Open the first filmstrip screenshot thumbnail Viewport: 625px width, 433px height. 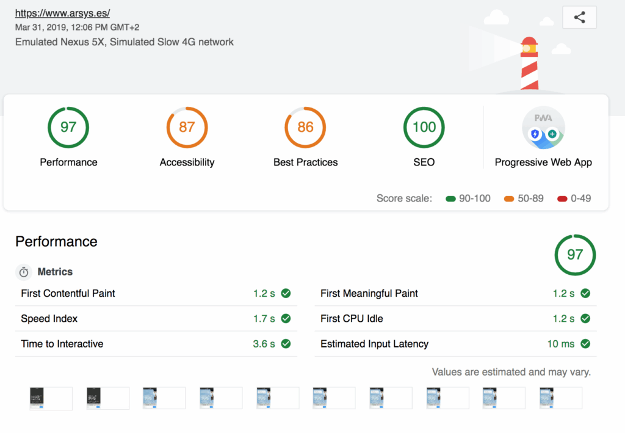click(x=51, y=398)
